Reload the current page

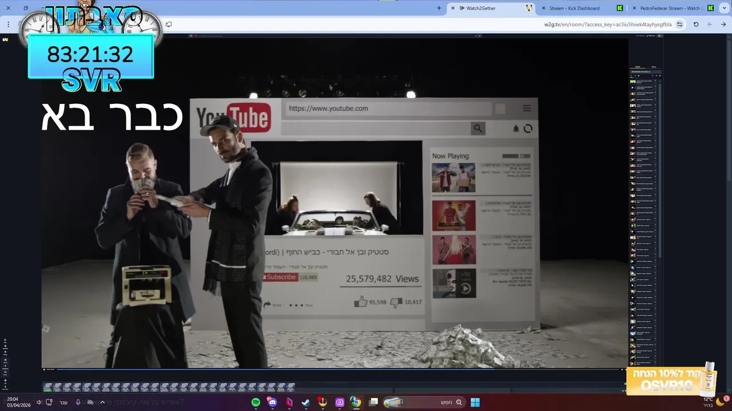pos(696,25)
